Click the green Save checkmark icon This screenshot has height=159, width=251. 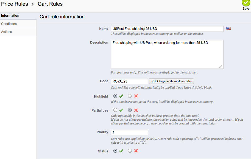(246, 3)
